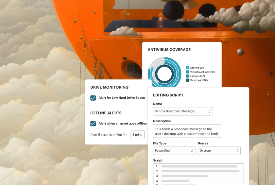Uncheck Alert for Low Hard Drive Space
This screenshot has width=275, height=185.
[x=93, y=98]
